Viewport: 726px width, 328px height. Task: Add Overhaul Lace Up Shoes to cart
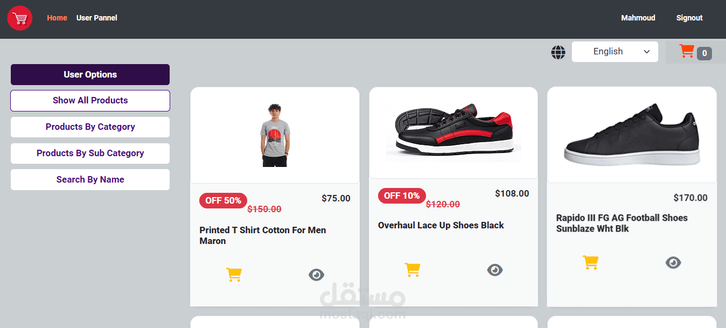[x=413, y=269]
